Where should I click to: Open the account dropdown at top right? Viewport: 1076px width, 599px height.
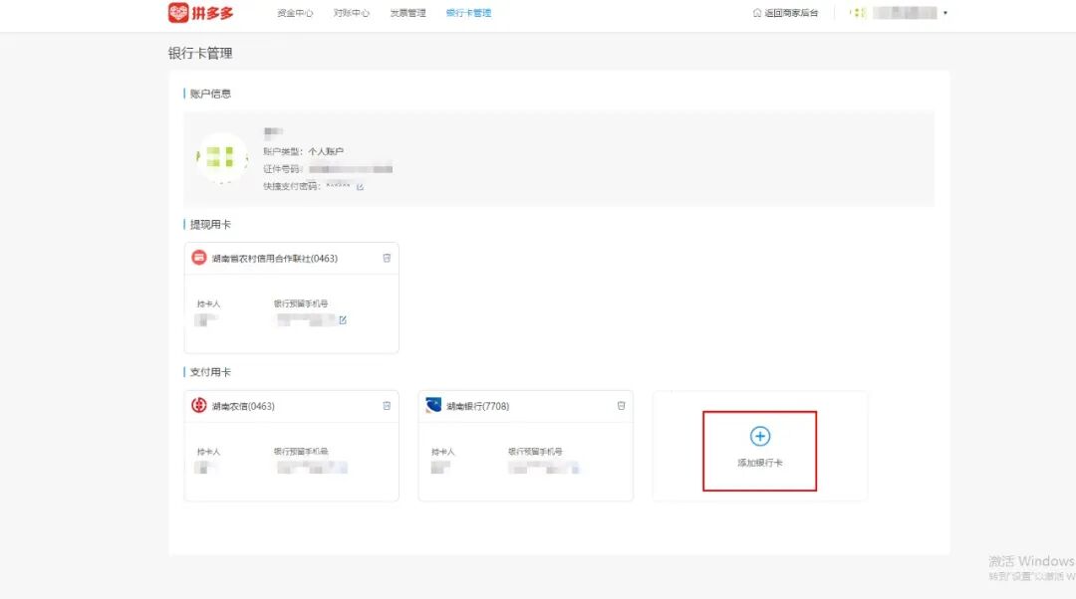tap(944, 13)
